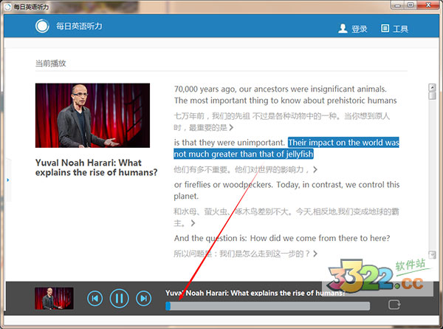Open the 登录 login option
This screenshot has width=443, height=329.
[x=359, y=29]
